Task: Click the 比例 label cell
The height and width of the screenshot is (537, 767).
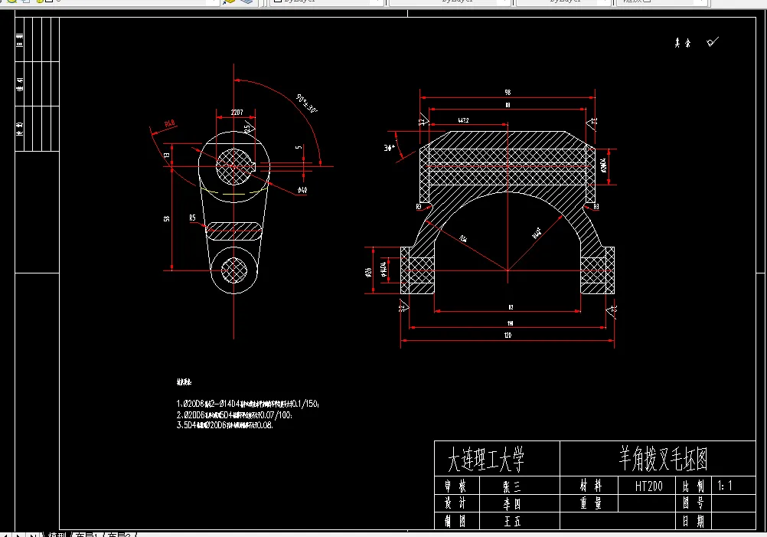Action: click(694, 486)
